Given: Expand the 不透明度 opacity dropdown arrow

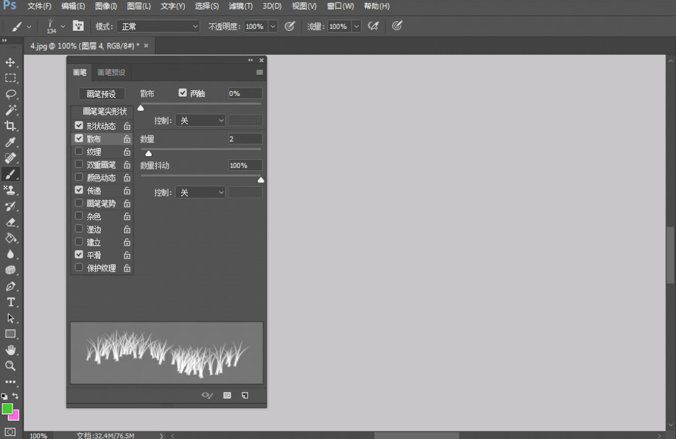Looking at the screenshot, I should click(x=273, y=26).
